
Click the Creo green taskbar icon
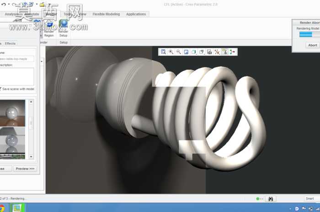coord(17,208)
